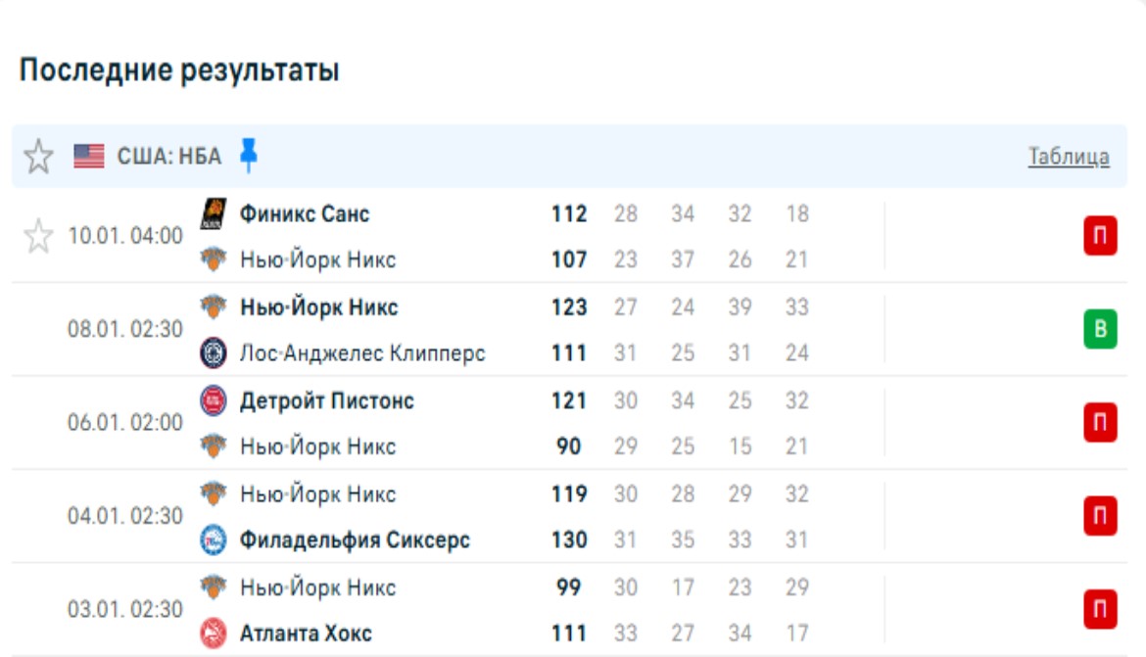Viewport: 1146px width, 657px height.
Task: Open the Финикс Санс team name
Action: click(305, 213)
